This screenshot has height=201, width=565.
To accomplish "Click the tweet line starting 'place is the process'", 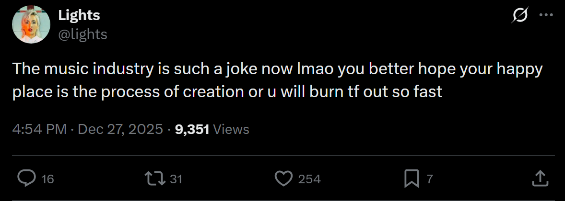I will coord(227,92).
